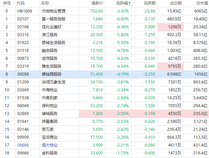Screen dimensions: 209x158
Task: Select stock name 中海物业
Action: pyautogui.click(x=50, y=90)
